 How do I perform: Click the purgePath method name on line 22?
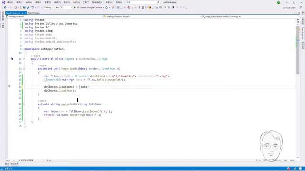(x=69, y=104)
